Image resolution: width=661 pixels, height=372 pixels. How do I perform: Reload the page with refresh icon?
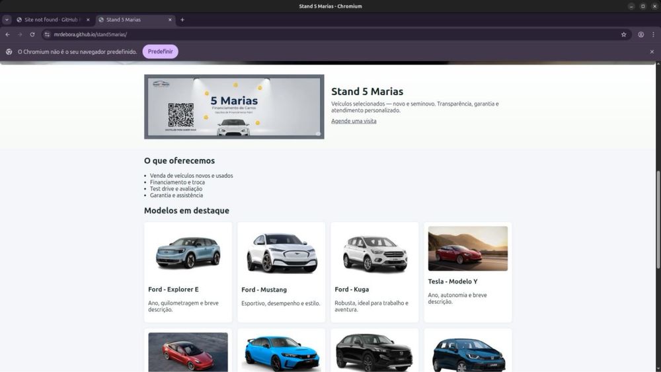click(32, 34)
